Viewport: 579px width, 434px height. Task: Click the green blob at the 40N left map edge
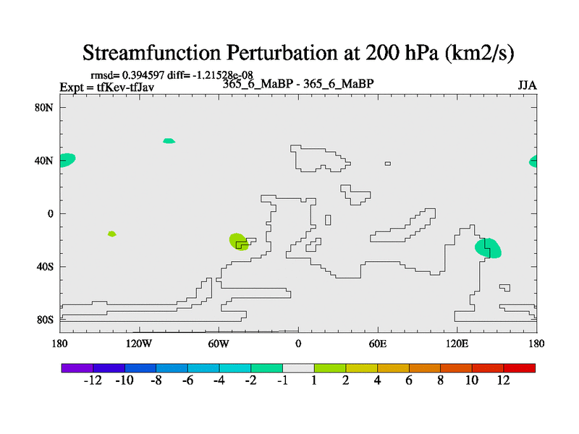pos(67,160)
